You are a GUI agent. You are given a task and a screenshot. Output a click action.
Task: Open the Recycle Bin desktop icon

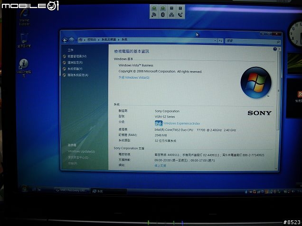[24, 40]
